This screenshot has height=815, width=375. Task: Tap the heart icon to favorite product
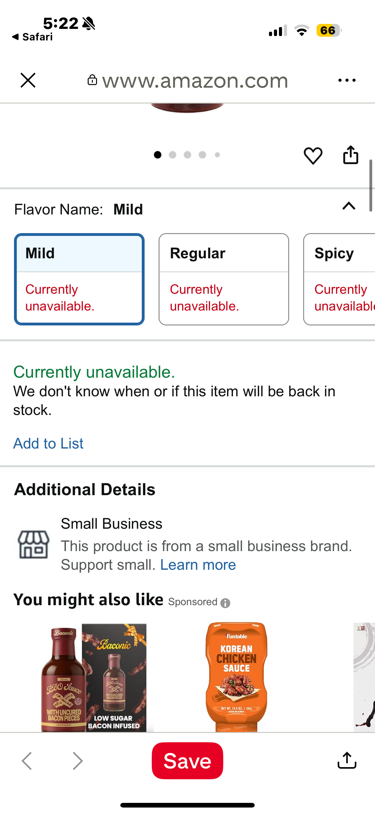click(x=313, y=155)
